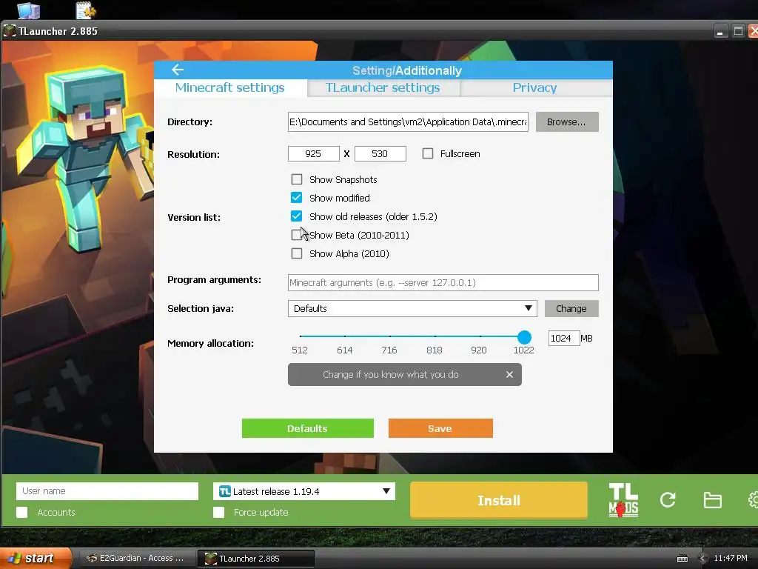The height and width of the screenshot is (569, 758).
Task: Click the orange Save button
Action: [440, 429]
